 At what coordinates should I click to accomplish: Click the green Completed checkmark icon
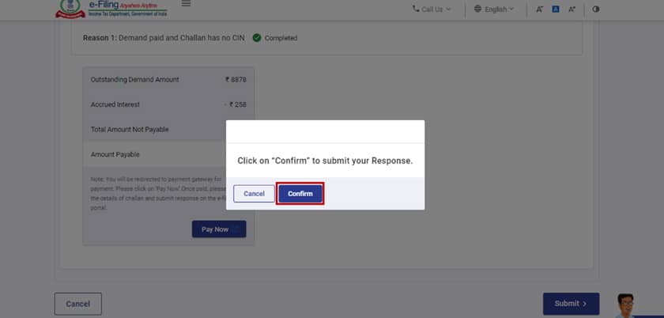coord(257,38)
